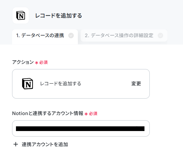Screen dimensions: 183x158
Task: Click the レコードを追加する page title
Action: (x=59, y=16)
